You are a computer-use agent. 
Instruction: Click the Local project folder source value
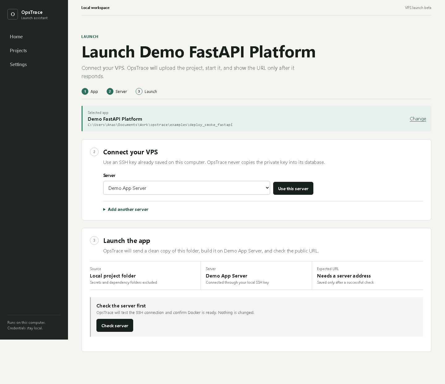pyautogui.click(x=113, y=276)
